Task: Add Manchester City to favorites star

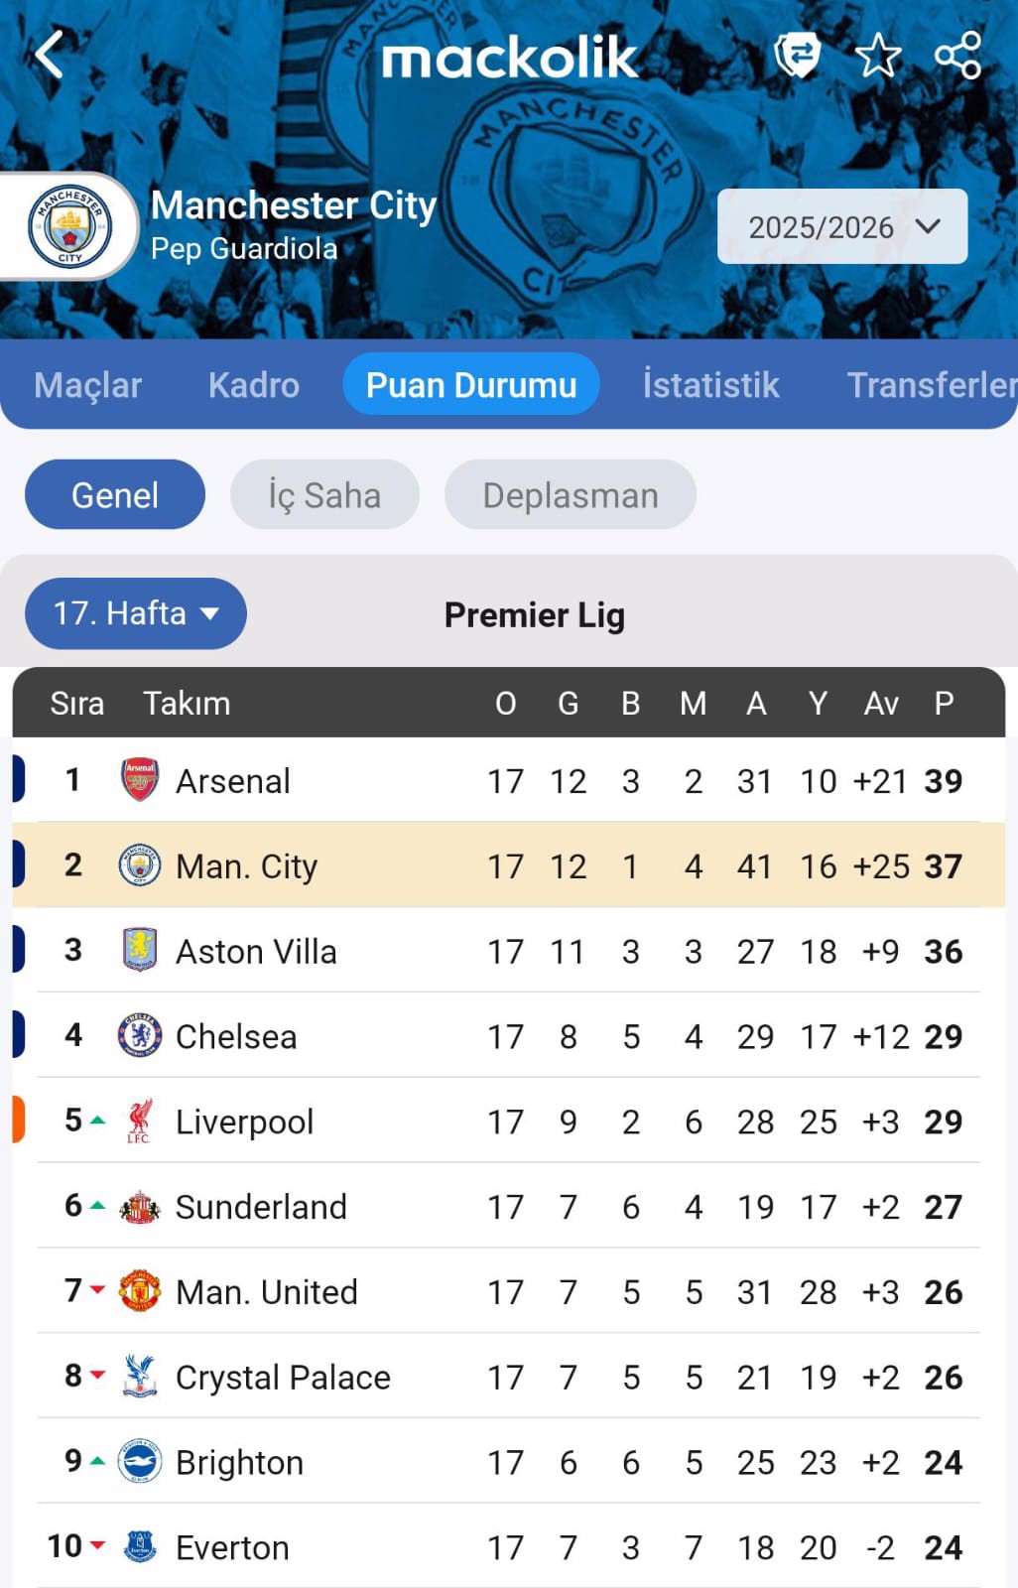Action: (x=877, y=55)
